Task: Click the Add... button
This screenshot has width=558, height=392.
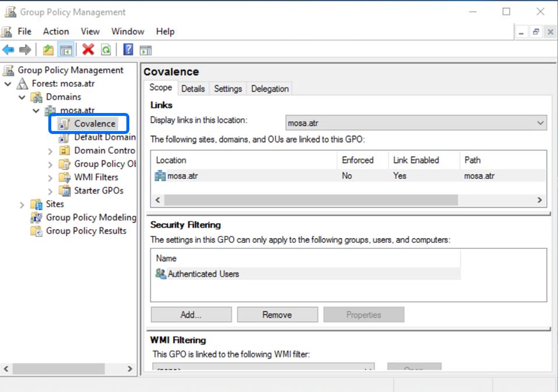Action: pos(191,315)
